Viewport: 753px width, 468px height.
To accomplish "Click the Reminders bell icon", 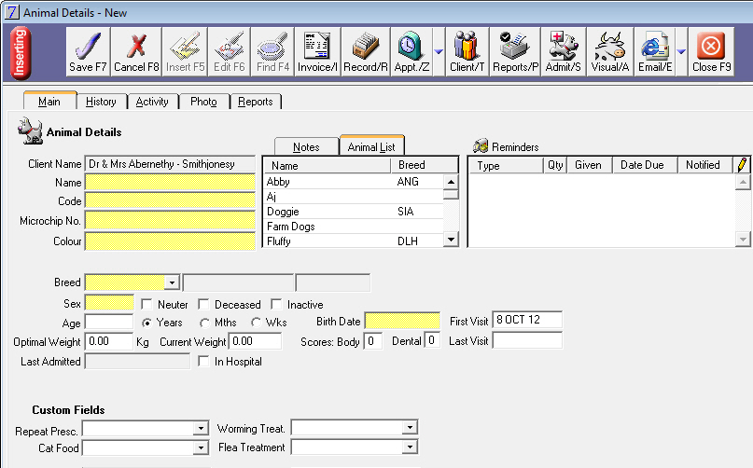I will [481, 146].
